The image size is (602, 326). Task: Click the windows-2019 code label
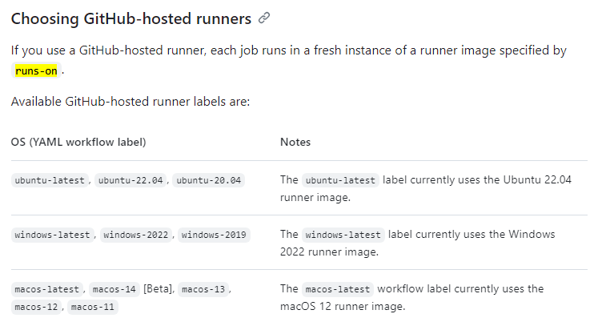214,235
